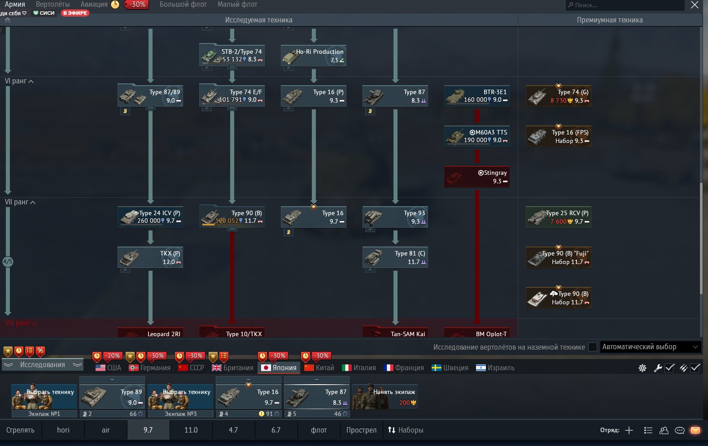Switch to the Вертолёты tab
Image resolution: width=708 pixels, height=446 pixels.
tap(53, 4)
